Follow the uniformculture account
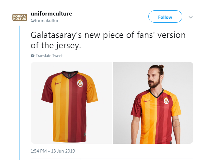Screen dimensions: 204x160 click(165, 17)
